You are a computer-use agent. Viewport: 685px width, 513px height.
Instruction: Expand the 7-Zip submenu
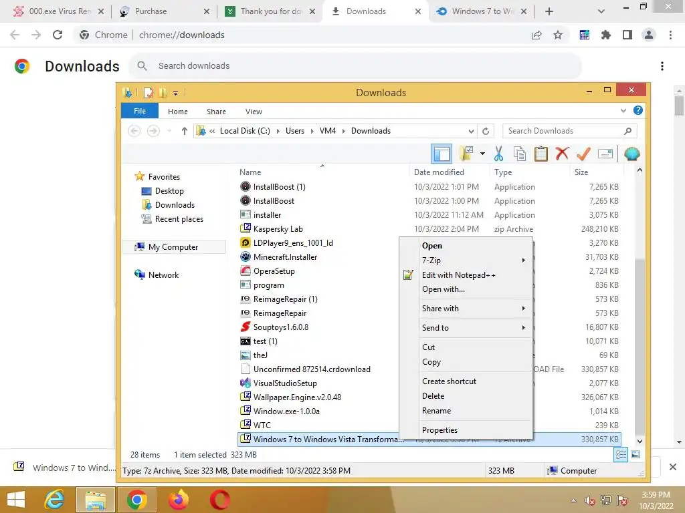pos(466,260)
